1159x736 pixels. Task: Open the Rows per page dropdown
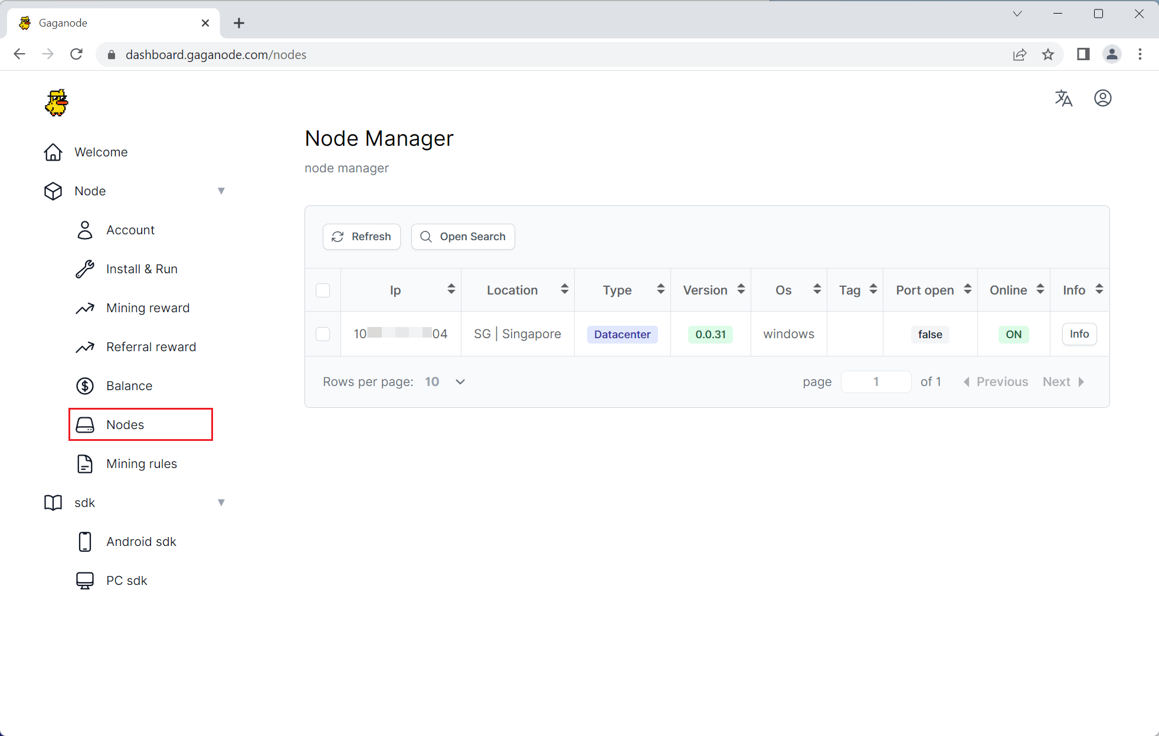coord(445,382)
